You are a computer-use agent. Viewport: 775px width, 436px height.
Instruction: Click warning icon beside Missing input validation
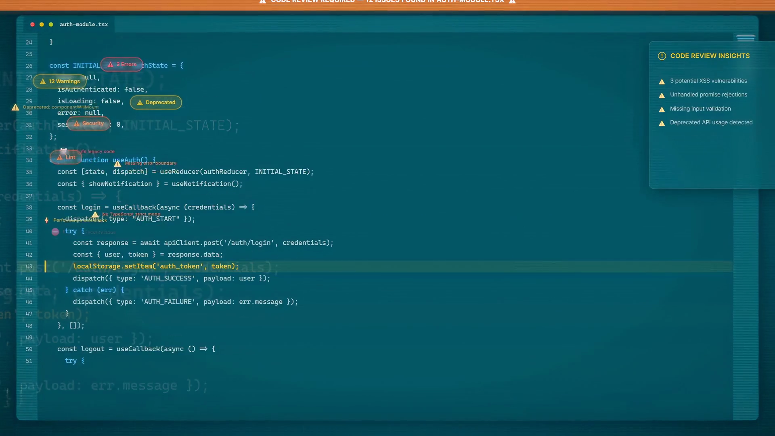click(x=662, y=109)
